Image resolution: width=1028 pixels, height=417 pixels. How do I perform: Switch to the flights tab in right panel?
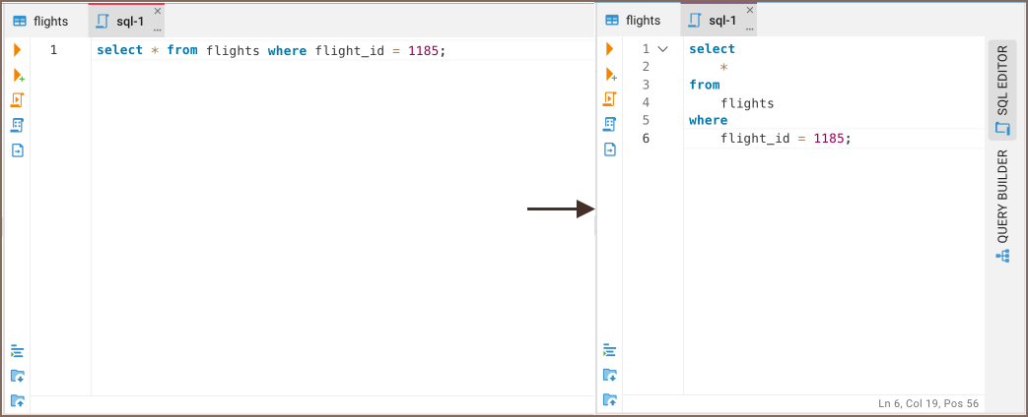tap(634, 21)
